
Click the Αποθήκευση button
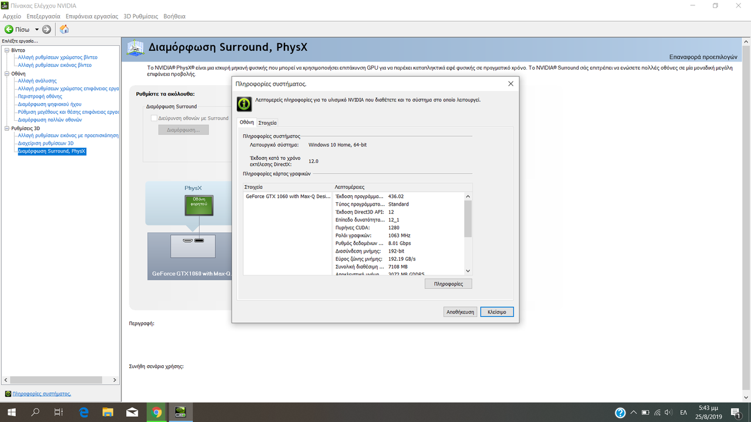(460, 312)
